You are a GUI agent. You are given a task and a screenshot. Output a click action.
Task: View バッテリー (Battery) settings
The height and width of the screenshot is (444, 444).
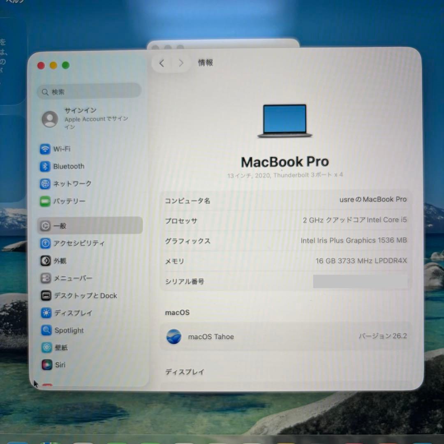pyautogui.click(x=68, y=201)
